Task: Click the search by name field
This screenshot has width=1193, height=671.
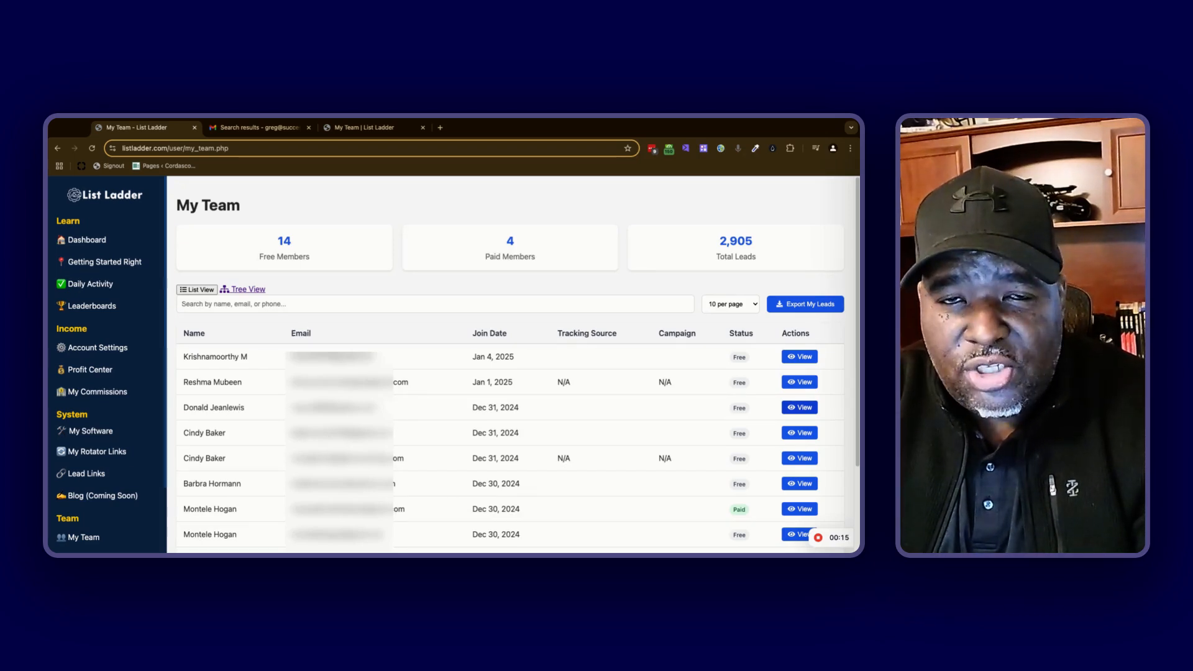Action: [x=435, y=304]
